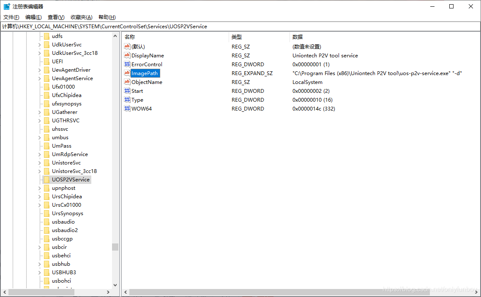Select the UdkUserSvc_3cc18 key
The height and width of the screenshot is (297, 481).
75,53
